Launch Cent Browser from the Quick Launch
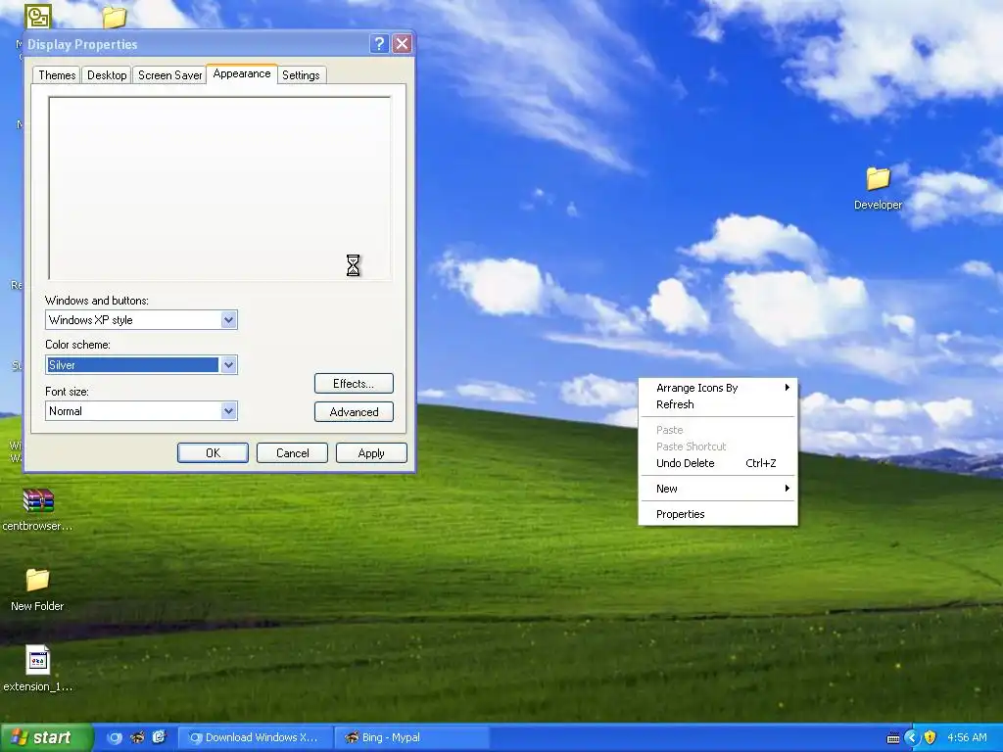1003x752 pixels. click(x=116, y=737)
